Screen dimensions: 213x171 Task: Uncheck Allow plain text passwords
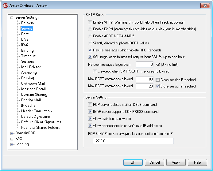click(90, 119)
